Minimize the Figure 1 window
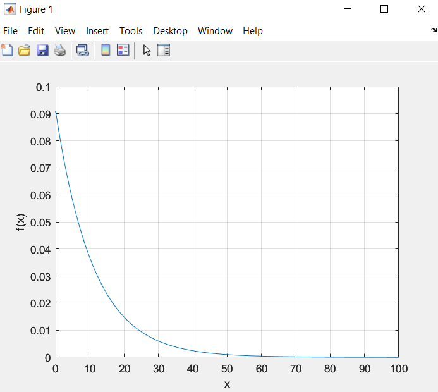The width and height of the screenshot is (438, 392). click(x=348, y=9)
